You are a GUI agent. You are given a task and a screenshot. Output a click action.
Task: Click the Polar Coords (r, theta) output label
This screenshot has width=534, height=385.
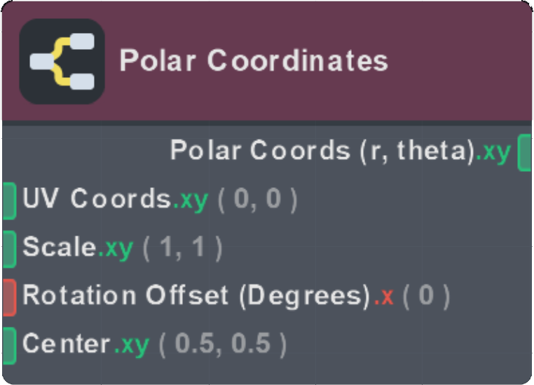[322, 151]
